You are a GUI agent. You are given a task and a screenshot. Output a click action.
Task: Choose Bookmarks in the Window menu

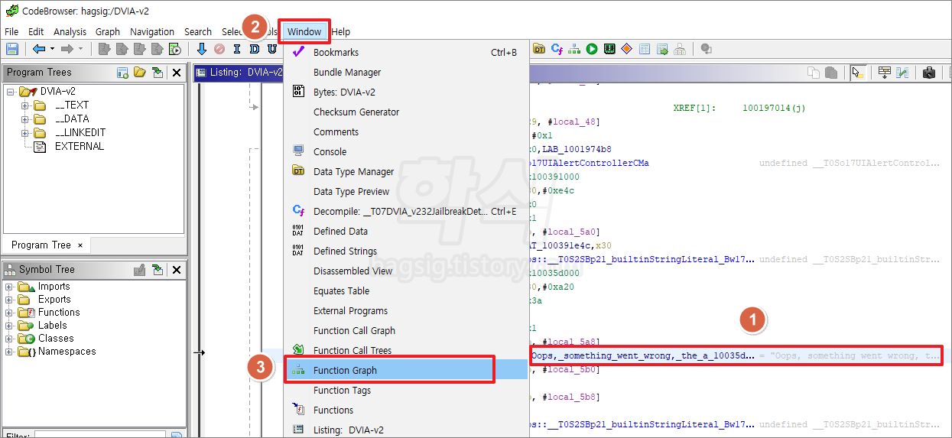point(406,52)
